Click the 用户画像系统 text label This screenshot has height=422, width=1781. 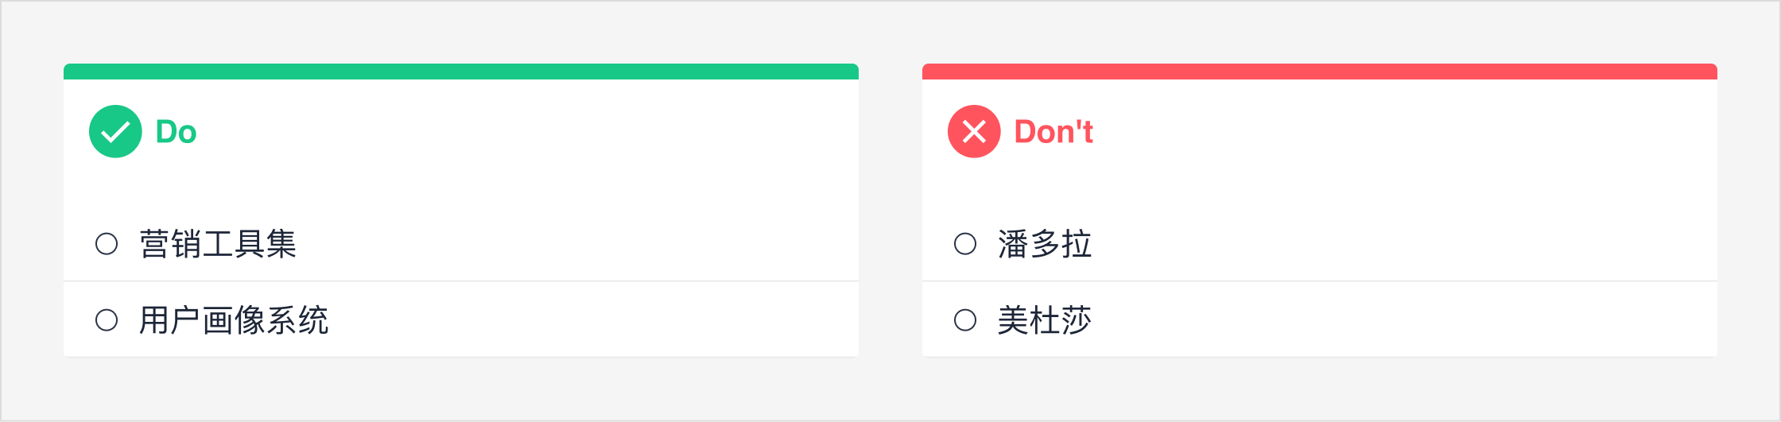coord(234,320)
